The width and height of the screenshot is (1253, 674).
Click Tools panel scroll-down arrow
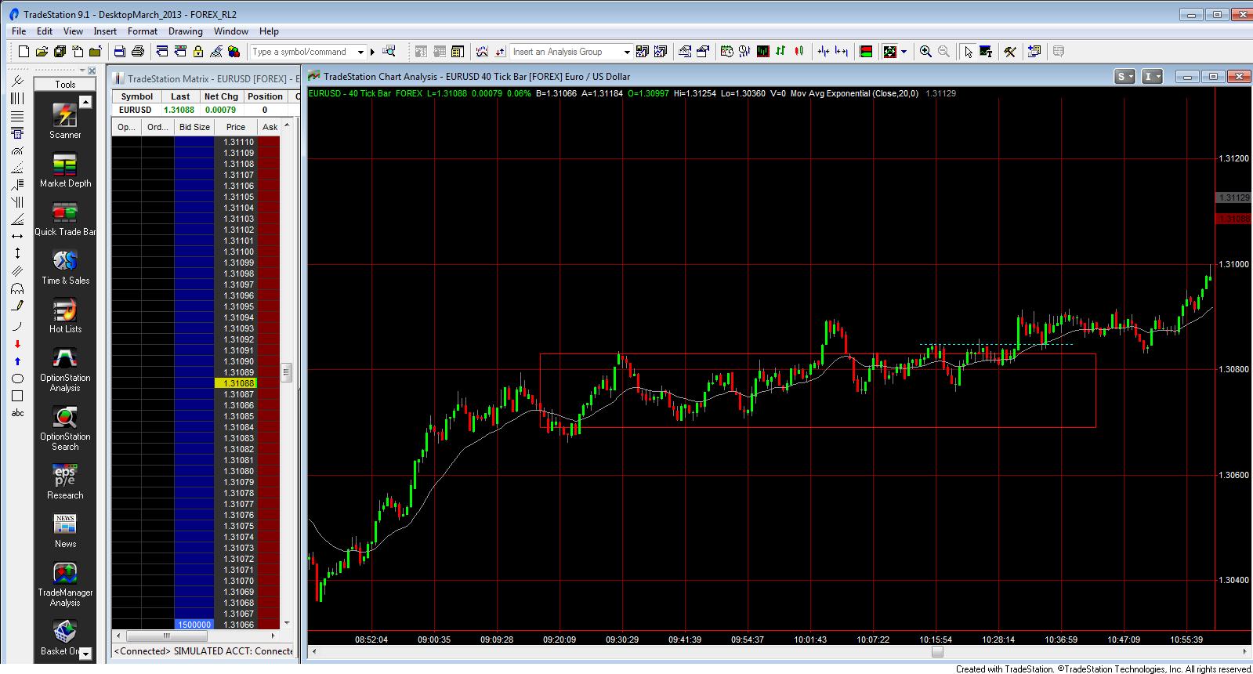[x=86, y=653]
